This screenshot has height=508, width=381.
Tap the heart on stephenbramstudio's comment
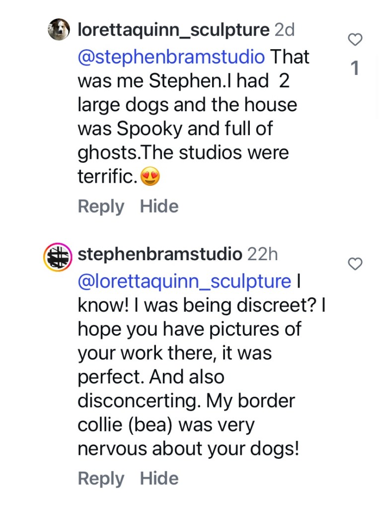pyautogui.click(x=355, y=264)
